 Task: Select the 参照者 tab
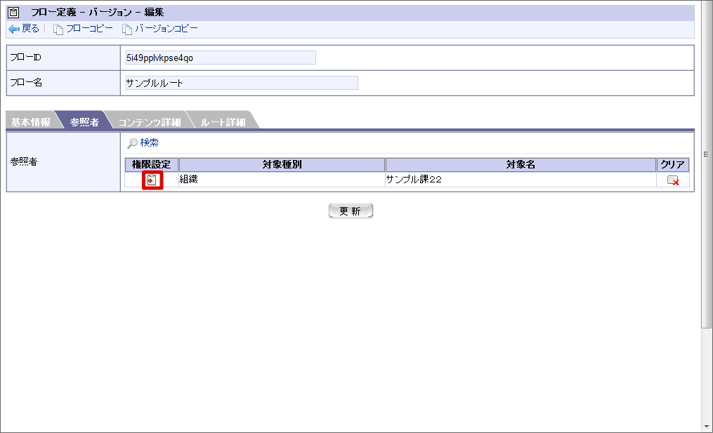84,122
